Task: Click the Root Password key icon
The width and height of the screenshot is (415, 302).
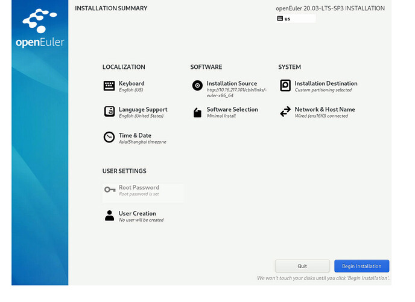Action: (109, 190)
